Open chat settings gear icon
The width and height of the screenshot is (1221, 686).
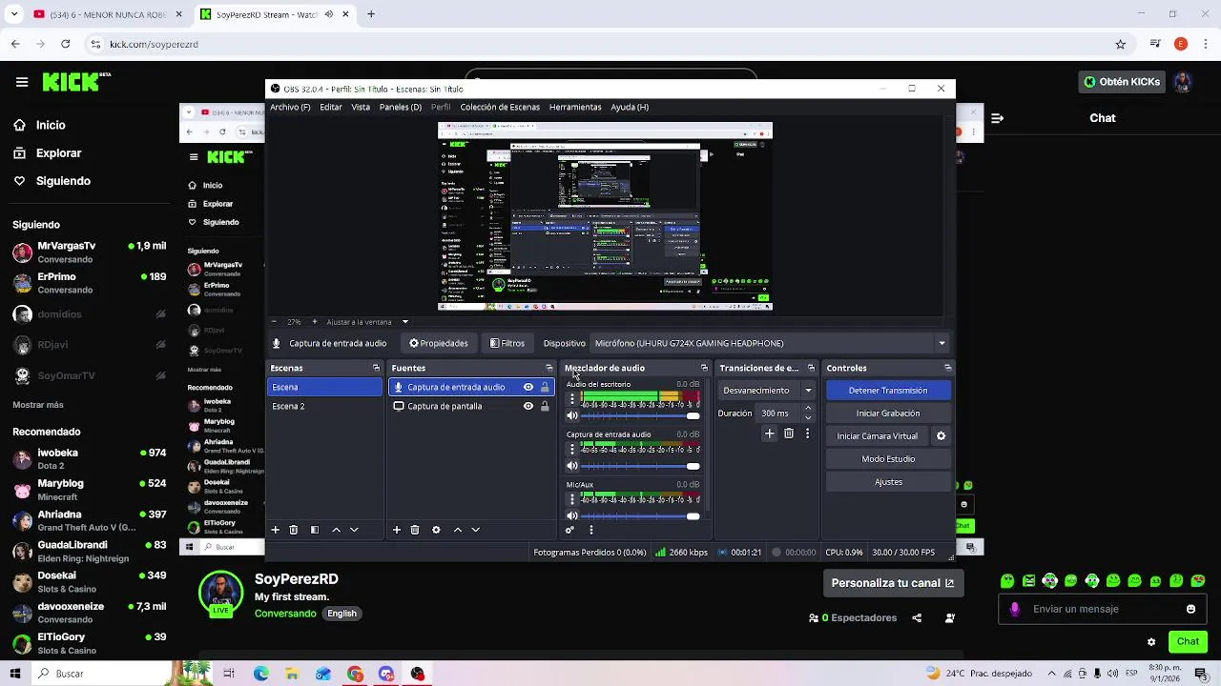pos(1151,642)
